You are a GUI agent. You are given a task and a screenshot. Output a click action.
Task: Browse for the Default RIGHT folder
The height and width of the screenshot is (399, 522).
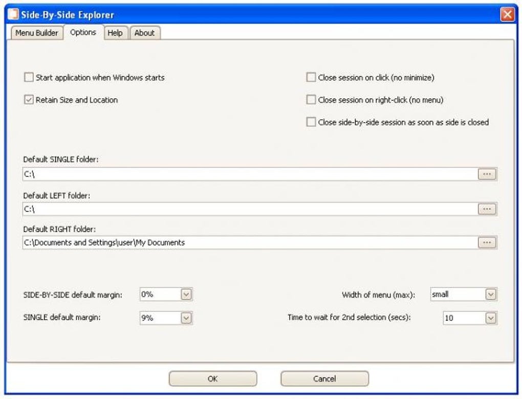point(487,242)
